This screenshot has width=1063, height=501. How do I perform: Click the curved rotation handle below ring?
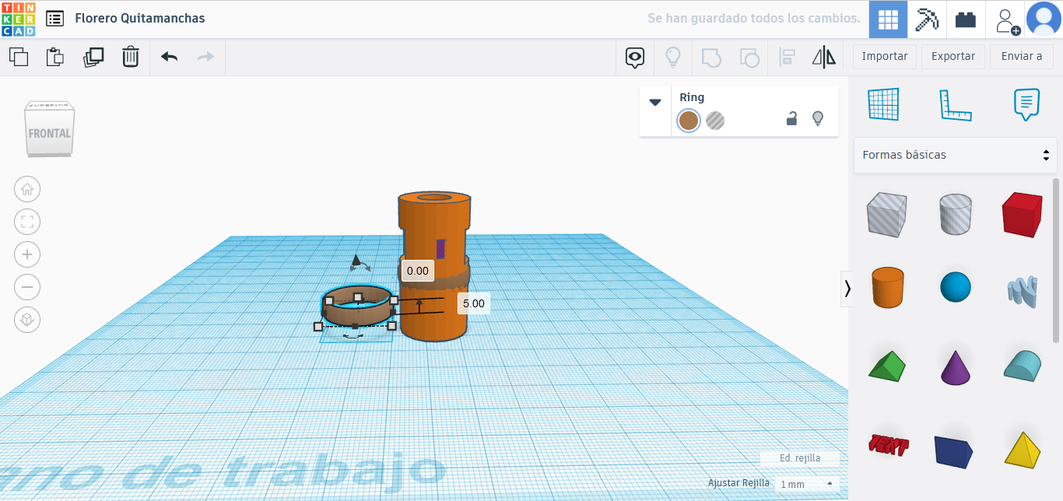coord(353,337)
